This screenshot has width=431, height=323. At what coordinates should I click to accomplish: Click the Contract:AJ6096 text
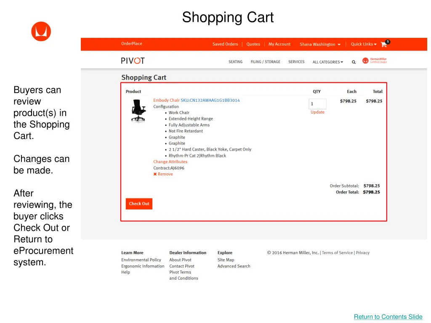click(169, 168)
